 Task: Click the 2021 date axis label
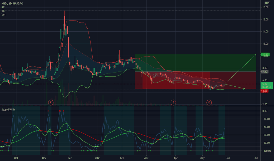[98, 158]
